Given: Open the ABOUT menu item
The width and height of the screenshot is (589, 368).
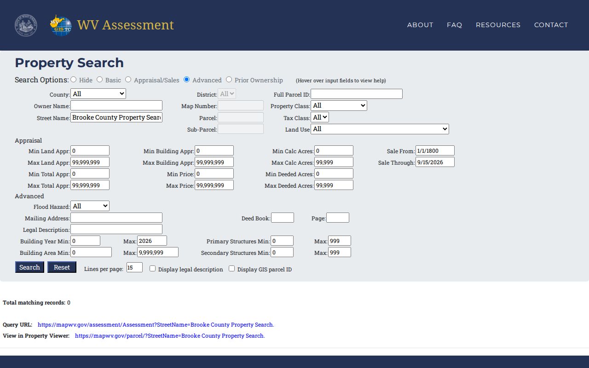Looking at the screenshot, I should (x=420, y=25).
